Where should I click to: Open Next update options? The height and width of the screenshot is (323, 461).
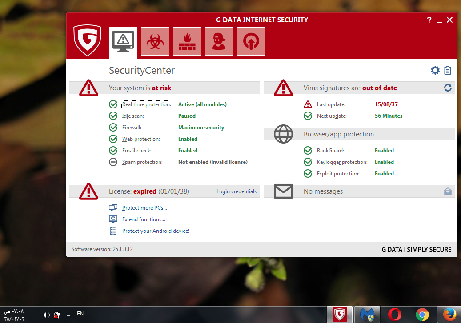click(x=332, y=116)
